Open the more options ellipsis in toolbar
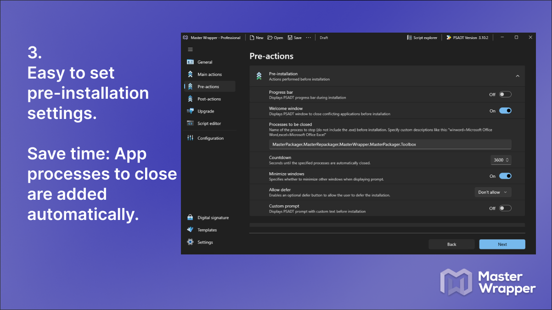This screenshot has height=310, width=552. pyautogui.click(x=308, y=38)
